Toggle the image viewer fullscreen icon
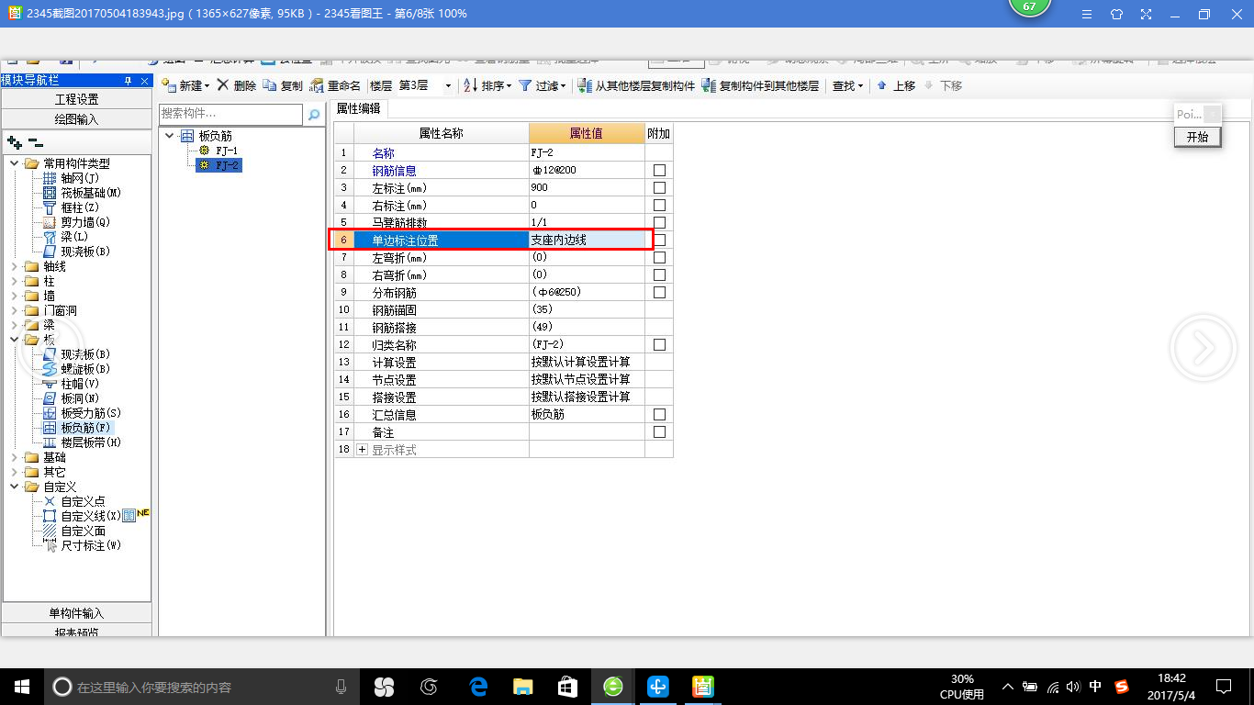 click(x=1146, y=14)
